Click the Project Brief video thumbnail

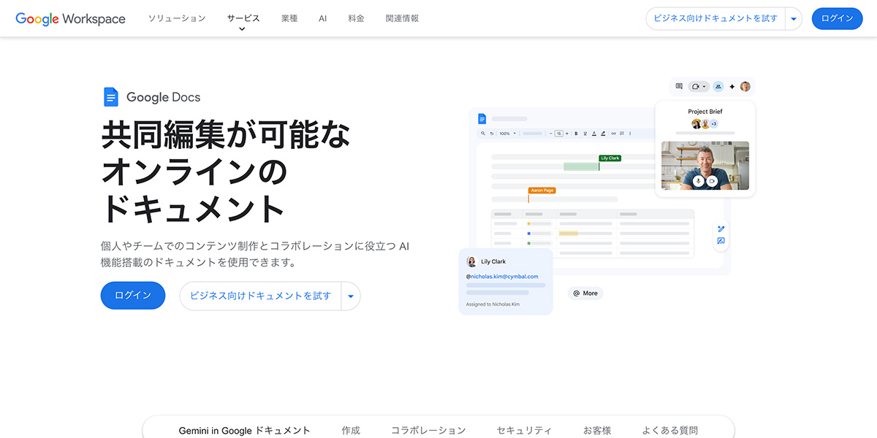coord(705,166)
